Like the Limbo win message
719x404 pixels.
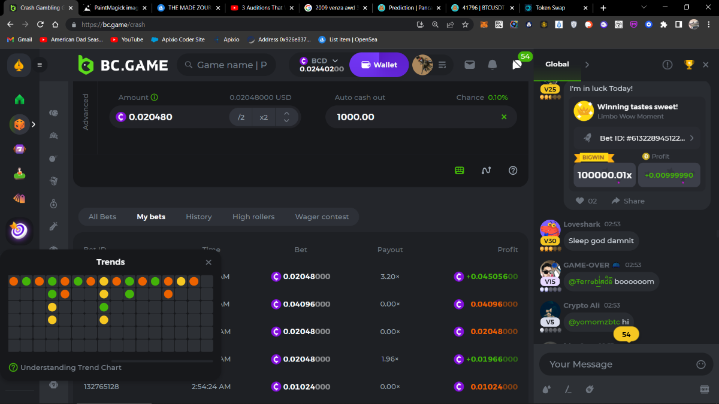[x=580, y=201]
